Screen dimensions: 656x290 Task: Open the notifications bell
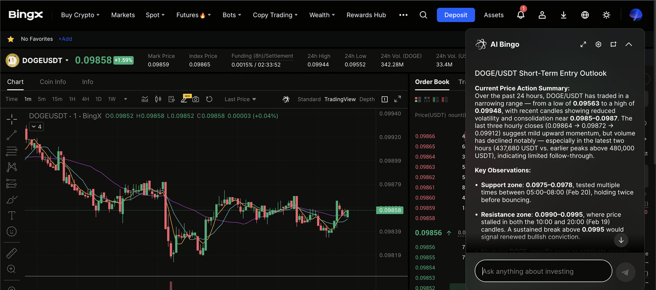tap(521, 15)
